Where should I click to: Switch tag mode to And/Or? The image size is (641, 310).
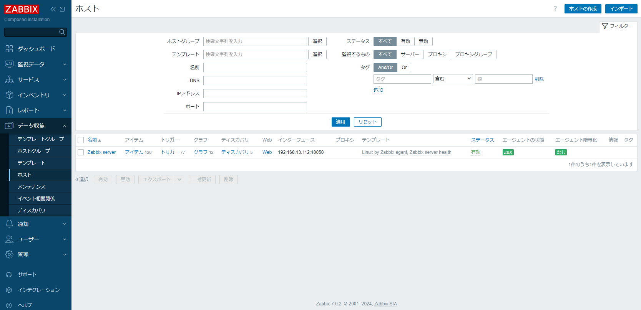click(385, 68)
